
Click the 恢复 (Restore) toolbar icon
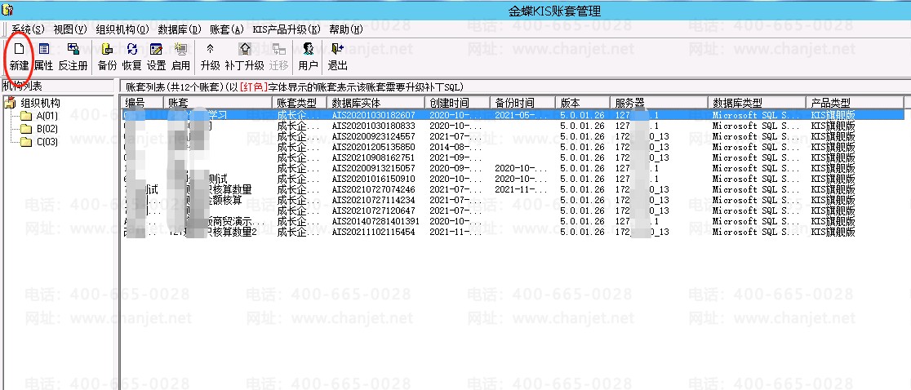(x=132, y=57)
